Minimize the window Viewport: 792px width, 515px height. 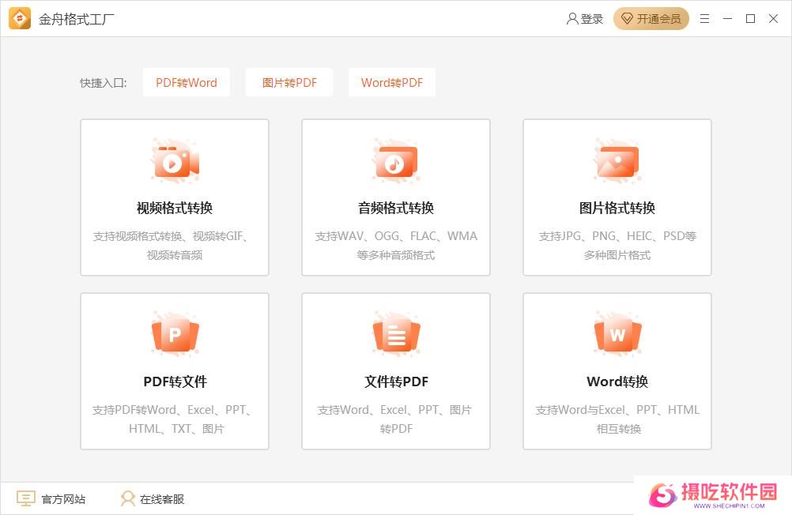pos(727,19)
